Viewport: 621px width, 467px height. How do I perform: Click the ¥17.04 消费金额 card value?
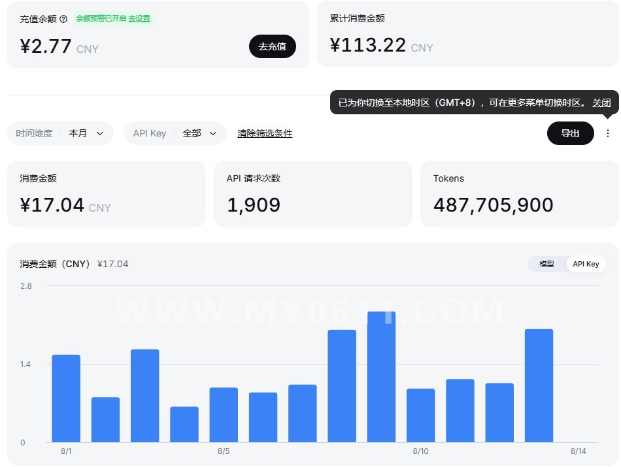52,205
